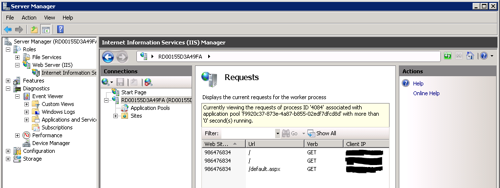This screenshot has width=500, height=188.
Task: Expand the Windows Logs node
Action: coord(26,112)
